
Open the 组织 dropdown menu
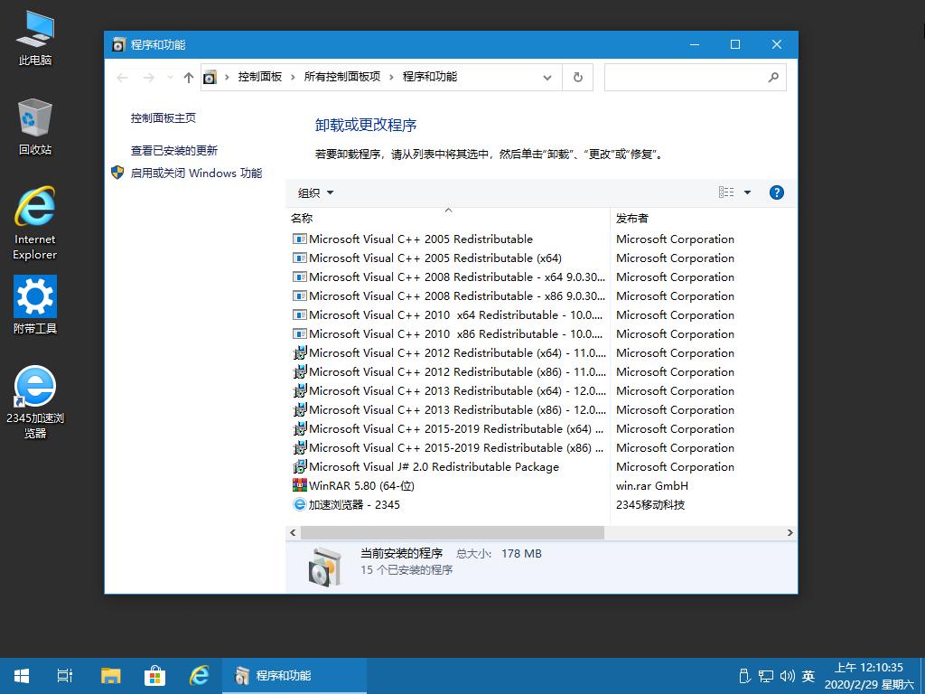[315, 193]
